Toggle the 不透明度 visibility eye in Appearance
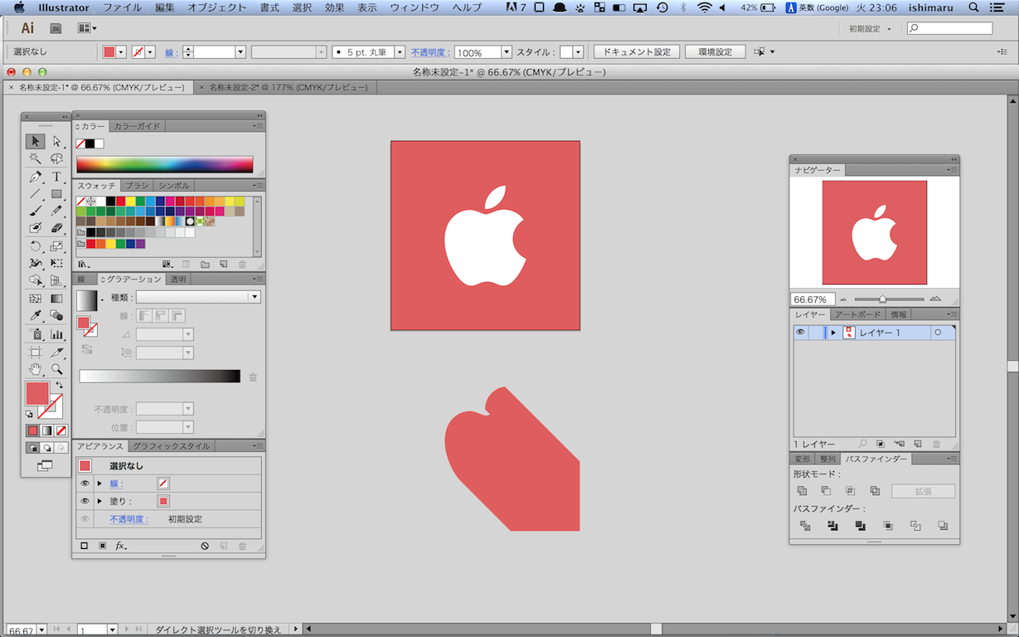This screenshot has height=637, width=1019. pyautogui.click(x=85, y=519)
